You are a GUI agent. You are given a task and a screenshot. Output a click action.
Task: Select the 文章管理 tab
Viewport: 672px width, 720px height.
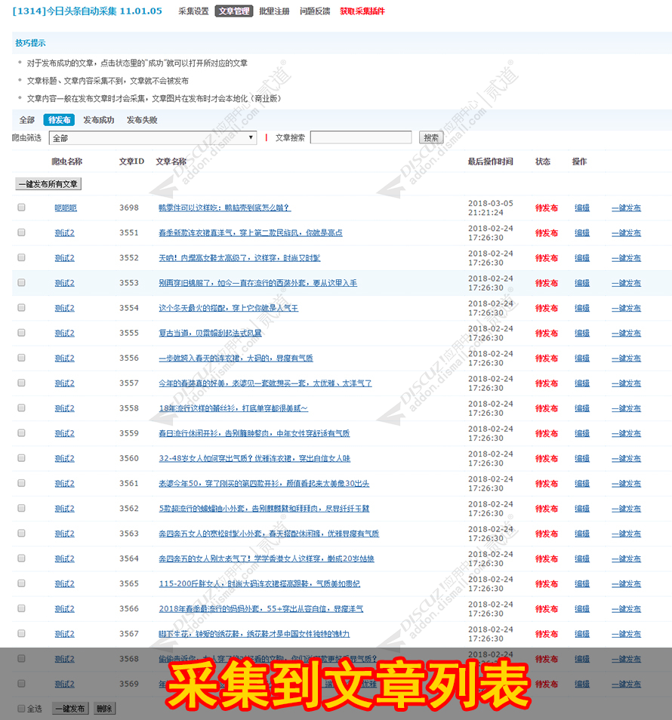tap(234, 11)
